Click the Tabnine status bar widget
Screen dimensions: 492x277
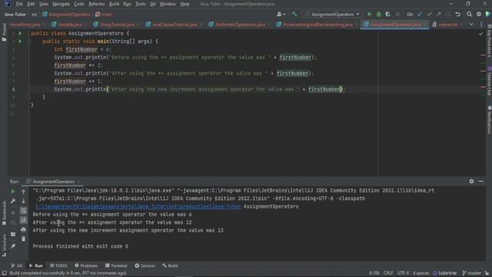(445, 273)
